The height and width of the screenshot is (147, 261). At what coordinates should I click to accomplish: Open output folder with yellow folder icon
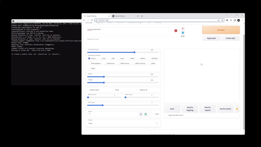pos(237,109)
